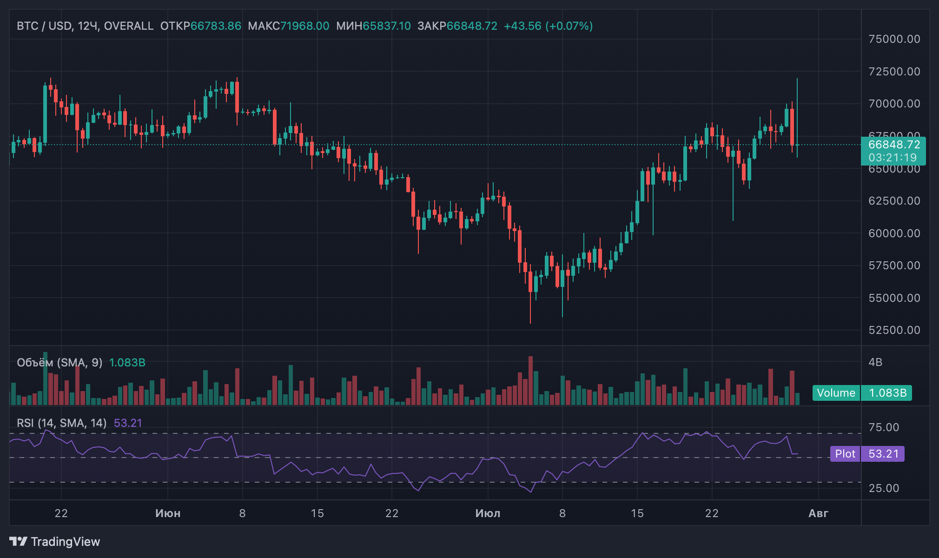Click the BTC / USD symbol title
939x558 pixels.
point(45,26)
